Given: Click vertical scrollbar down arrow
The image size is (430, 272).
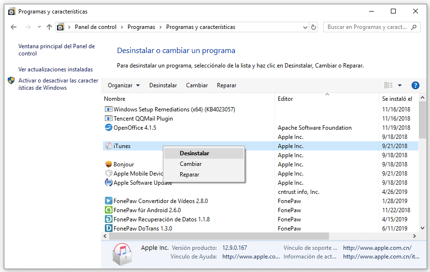Looking at the screenshot, I should pos(422,228).
